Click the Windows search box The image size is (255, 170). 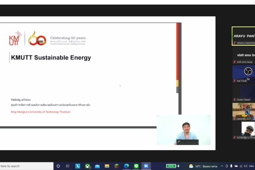[x=27, y=166]
